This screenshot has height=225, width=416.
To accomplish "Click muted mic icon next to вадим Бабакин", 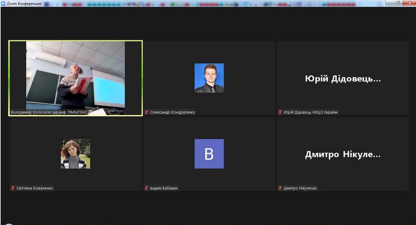I will click(146, 188).
